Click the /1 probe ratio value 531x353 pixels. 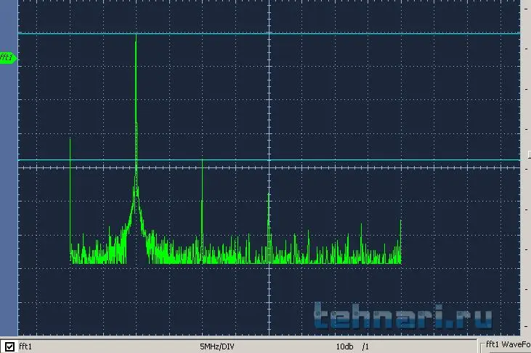click(365, 346)
